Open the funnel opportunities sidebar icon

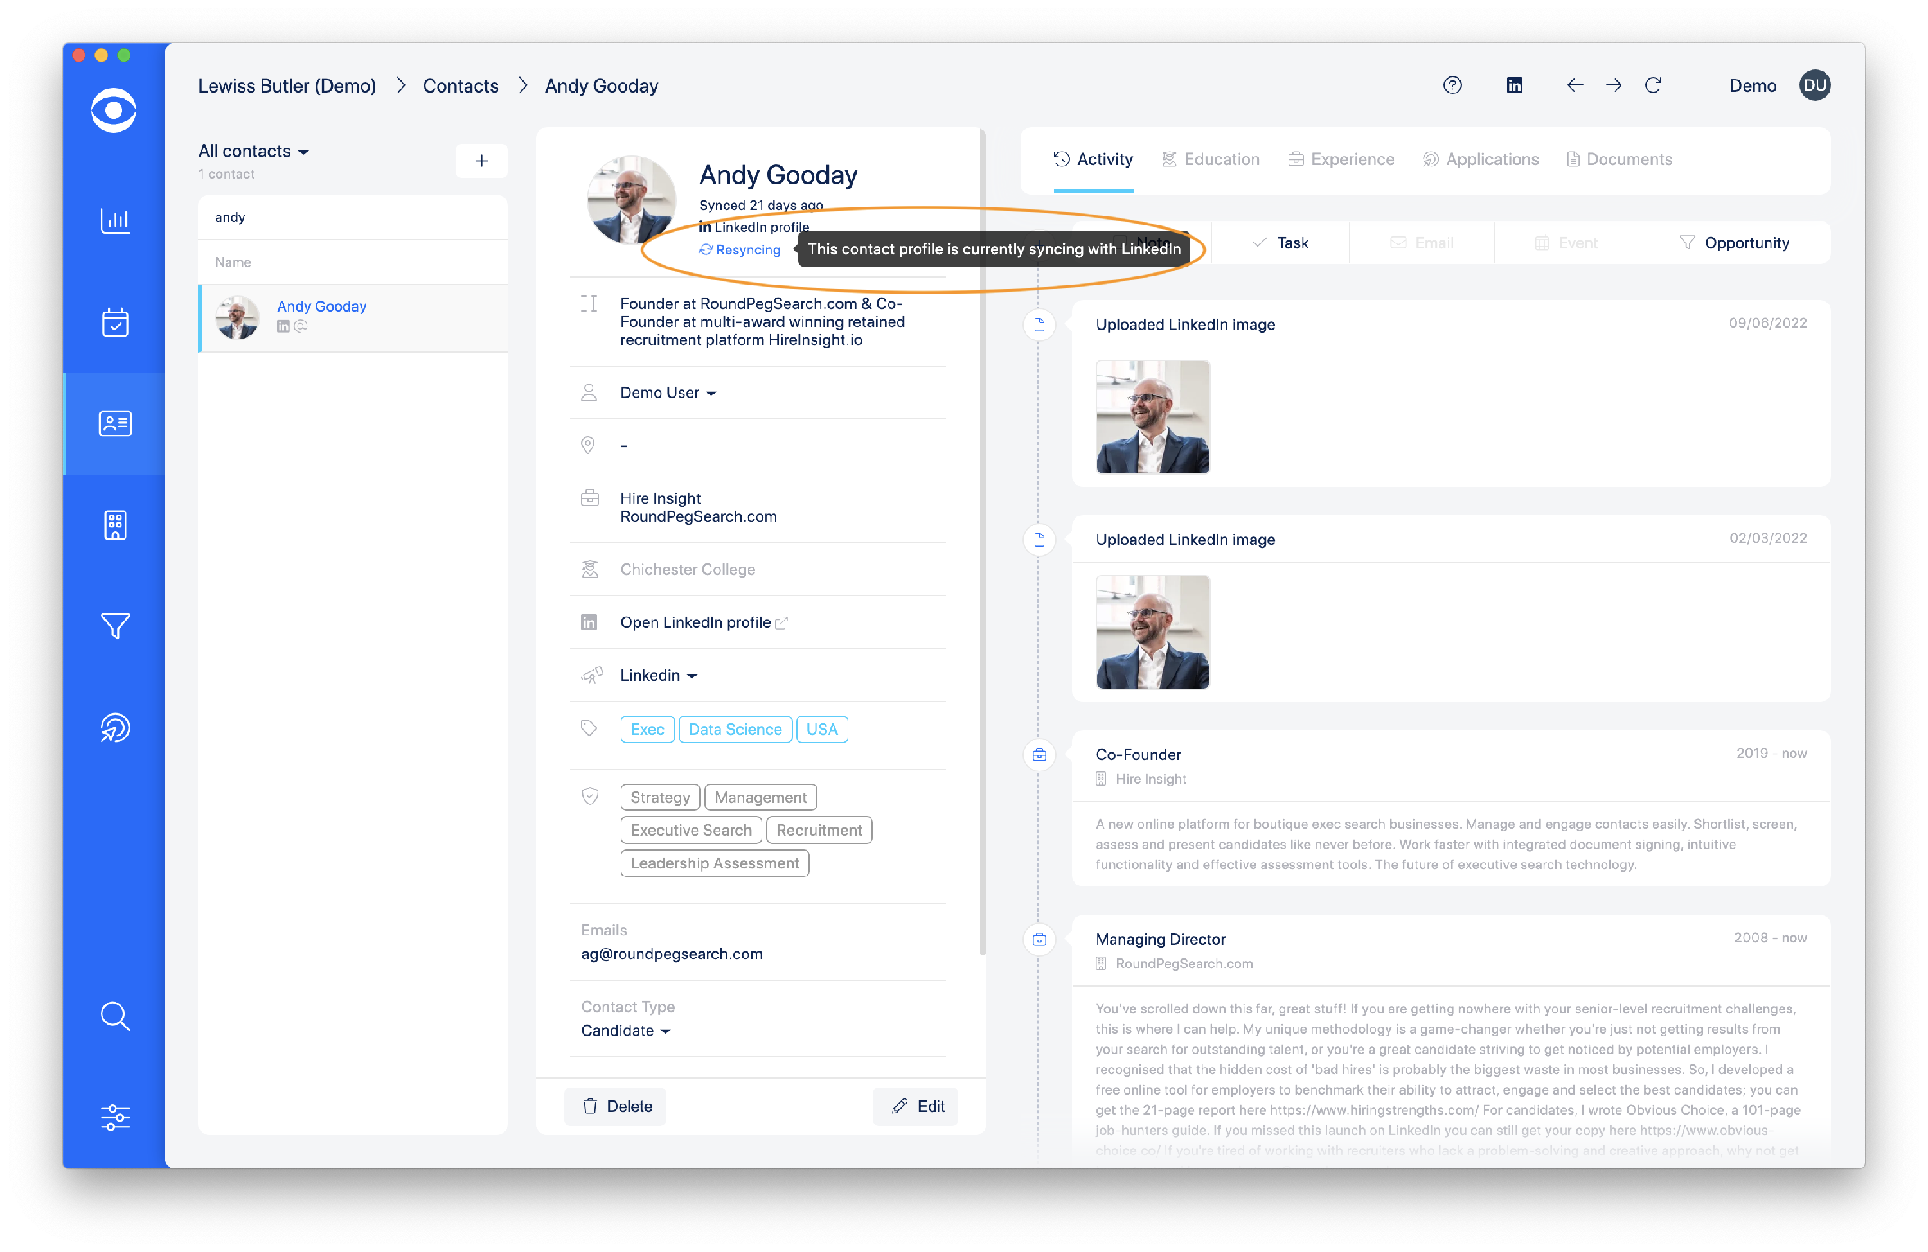pos(114,626)
